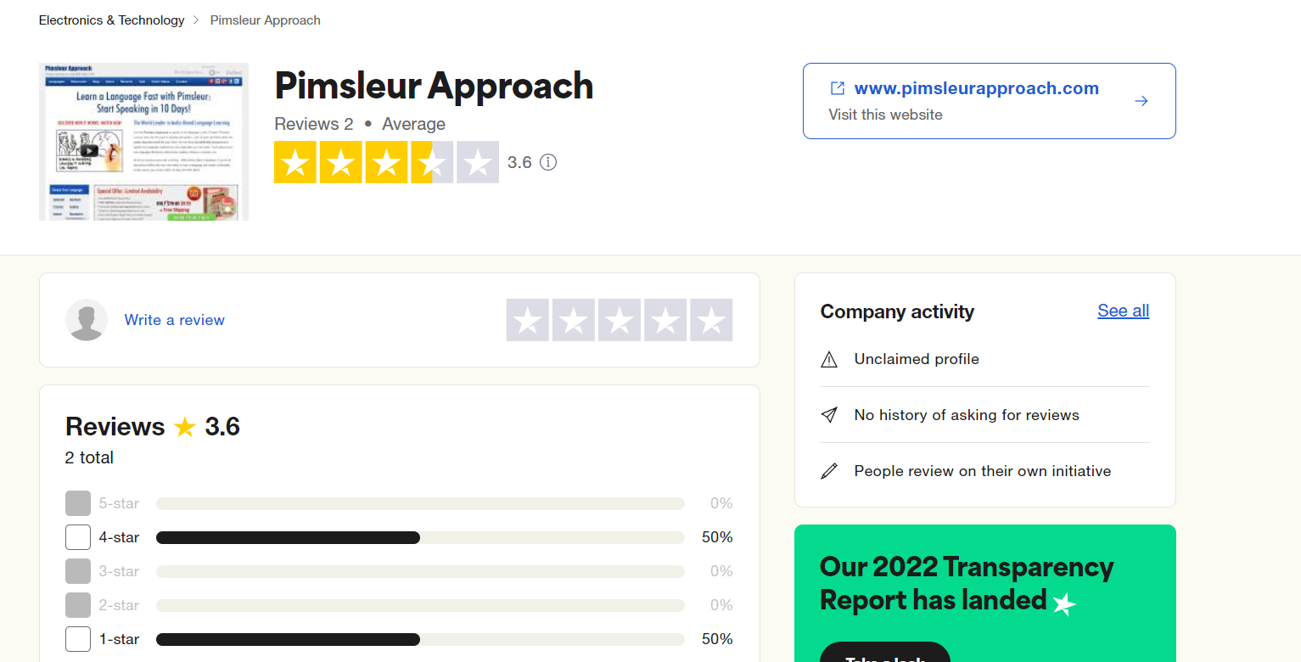Select the fifth empty star to rate
The image size is (1301, 662).
click(711, 320)
